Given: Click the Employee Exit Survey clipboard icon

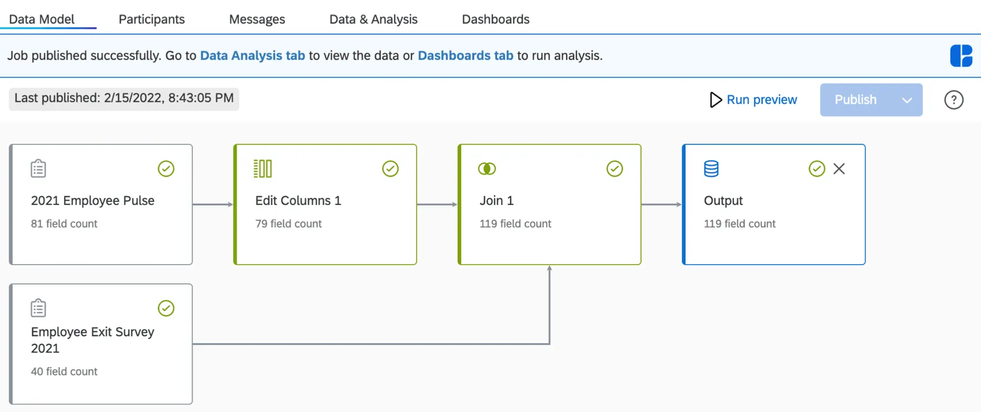Looking at the screenshot, I should (x=39, y=308).
